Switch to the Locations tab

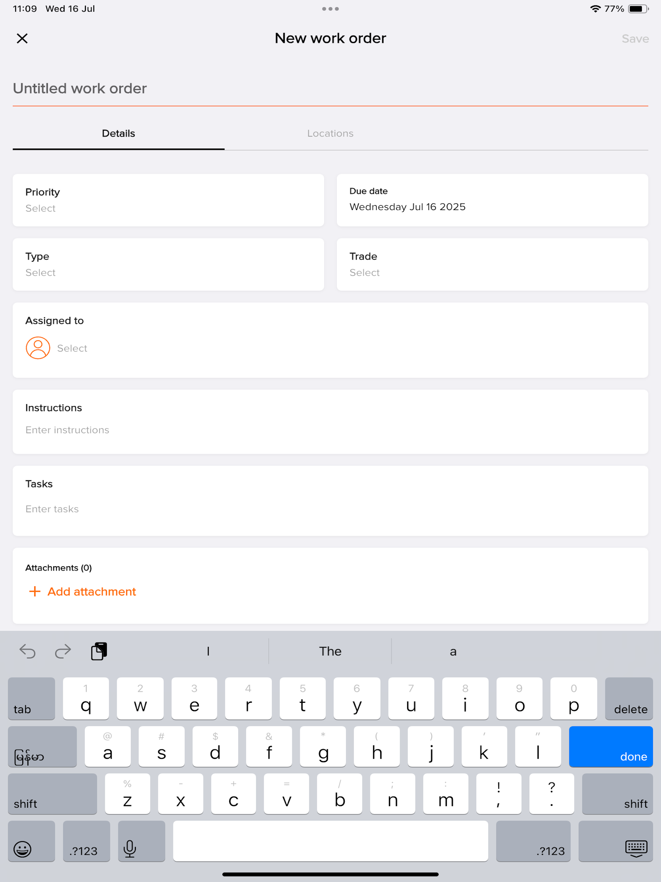point(330,134)
